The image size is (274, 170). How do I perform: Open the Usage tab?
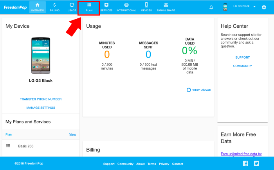click(72, 7)
